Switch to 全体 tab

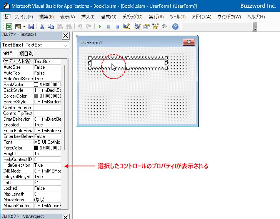click(8, 53)
